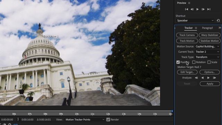Open tracker Options dialog

click(x=210, y=72)
